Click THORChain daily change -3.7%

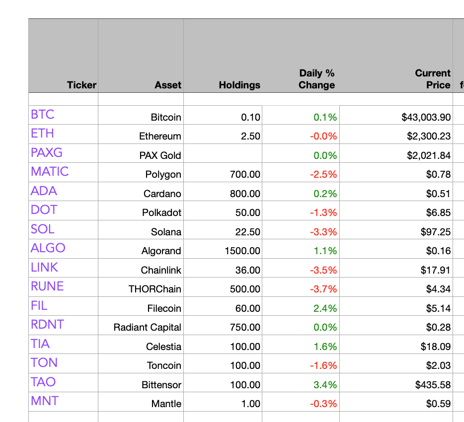coord(301,289)
